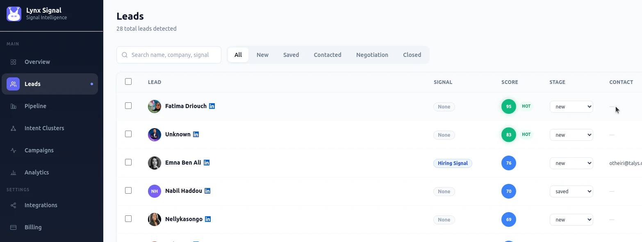Click the SCORE column header
Image resolution: width=642 pixels, height=242 pixels.
click(510, 82)
